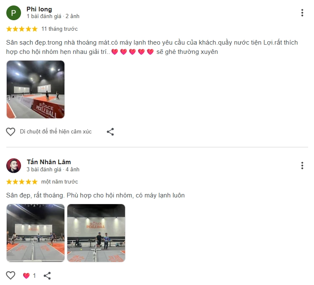Click the red heart reaction count showing 1
Viewport: 314px width, 285px height.
pos(29,276)
